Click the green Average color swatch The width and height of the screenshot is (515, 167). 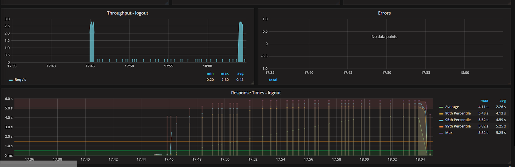click(441, 107)
